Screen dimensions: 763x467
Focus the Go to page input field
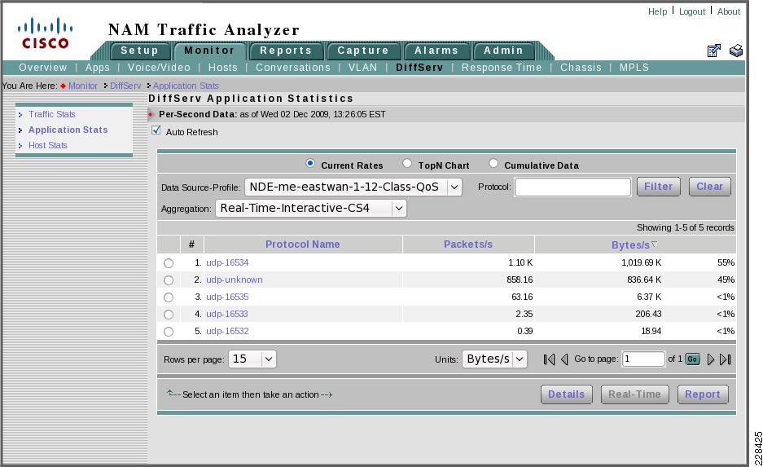click(643, 359)
